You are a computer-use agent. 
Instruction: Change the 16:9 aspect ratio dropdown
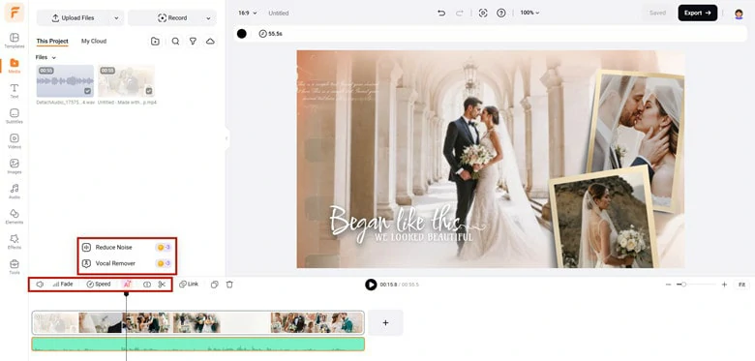248,13
